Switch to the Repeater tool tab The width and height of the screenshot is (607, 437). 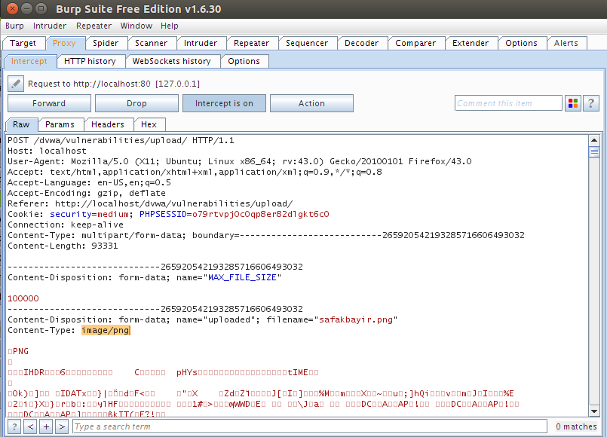pos(252,43)
